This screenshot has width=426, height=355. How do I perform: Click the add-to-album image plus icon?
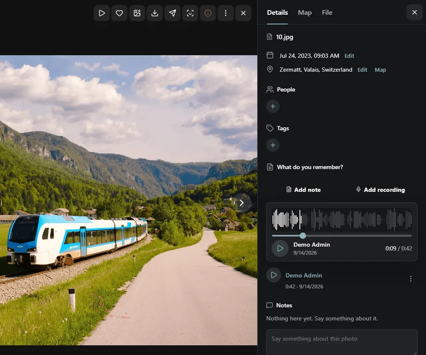tap(137, 13)
